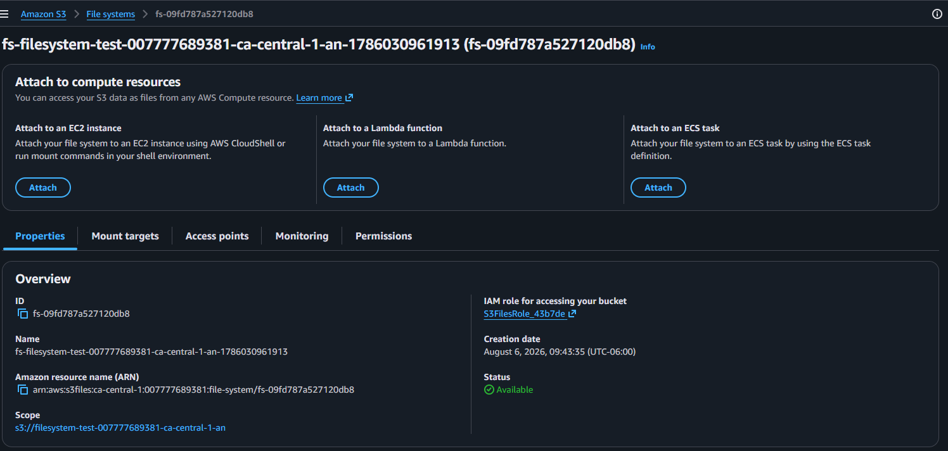This screenshot has height=451, width=948.
Task: Click the external link icon beside S3FilesRole_43b7de
Action: [572, 314]
